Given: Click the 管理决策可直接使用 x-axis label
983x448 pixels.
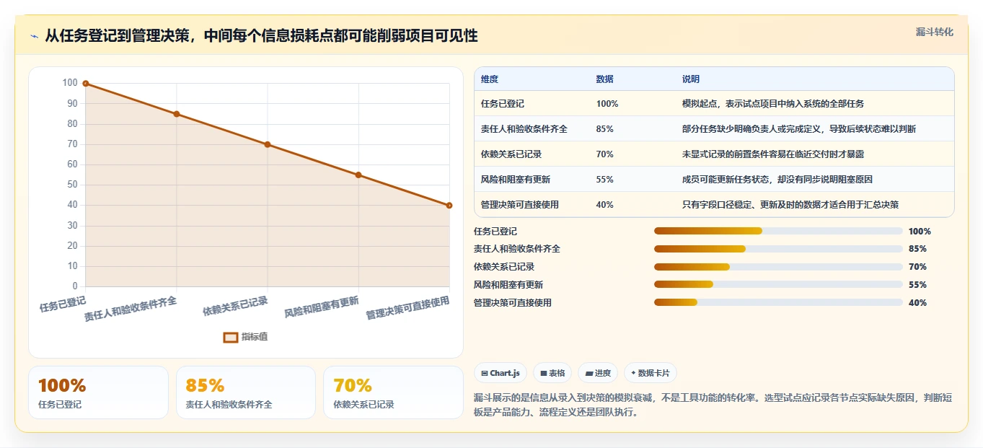Looking at the screenshot, I should [407, 308].
